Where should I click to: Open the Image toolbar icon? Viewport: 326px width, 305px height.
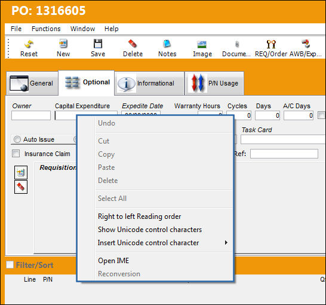pyautogui.click(x=202, y=48)
